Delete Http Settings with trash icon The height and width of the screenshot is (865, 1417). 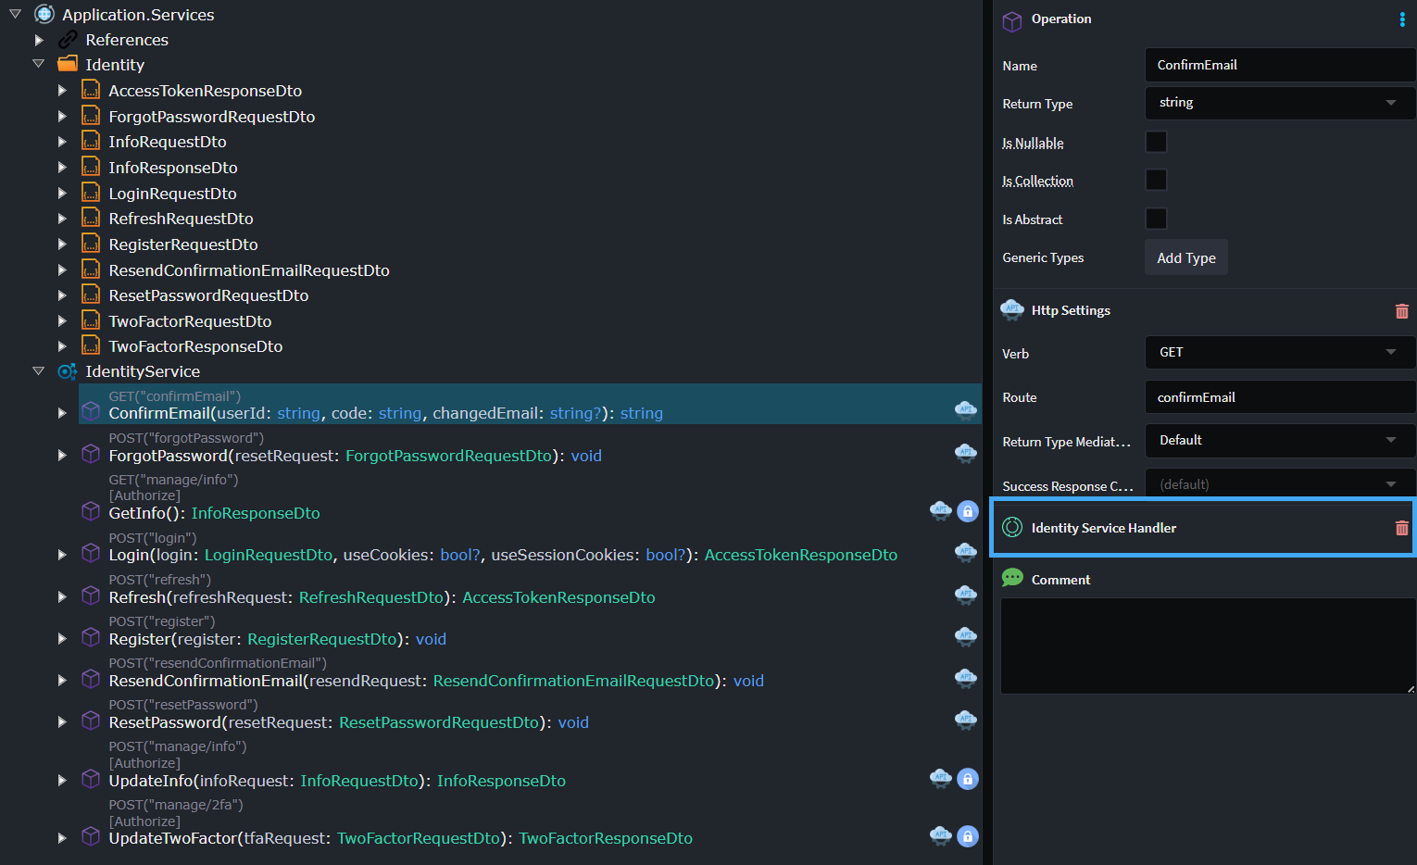[x=1401, y=311]
